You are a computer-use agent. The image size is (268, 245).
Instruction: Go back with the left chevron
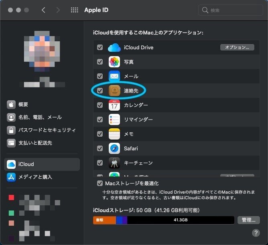point(43,10)
